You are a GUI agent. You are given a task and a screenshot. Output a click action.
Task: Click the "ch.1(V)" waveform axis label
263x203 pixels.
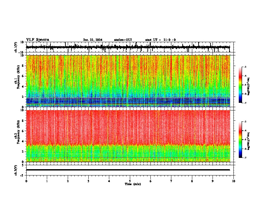(x=16, y=47)
